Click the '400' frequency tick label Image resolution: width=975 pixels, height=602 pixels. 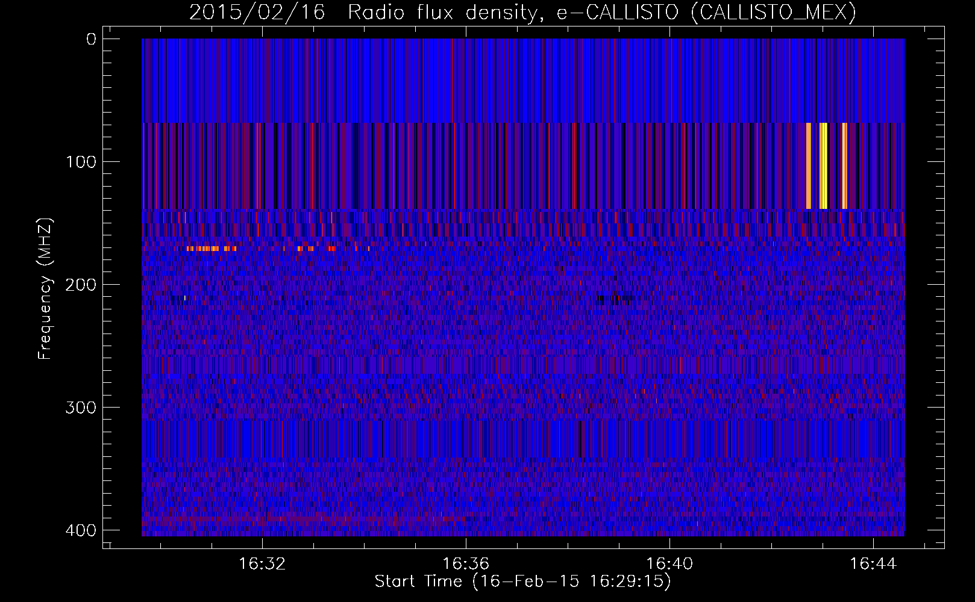click(81, 530)
